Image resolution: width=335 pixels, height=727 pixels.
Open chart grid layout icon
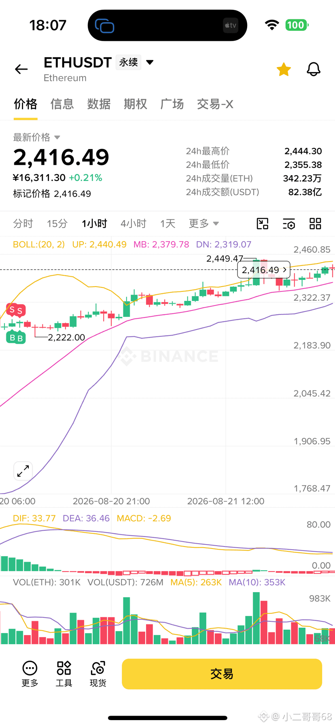[315, 223]
